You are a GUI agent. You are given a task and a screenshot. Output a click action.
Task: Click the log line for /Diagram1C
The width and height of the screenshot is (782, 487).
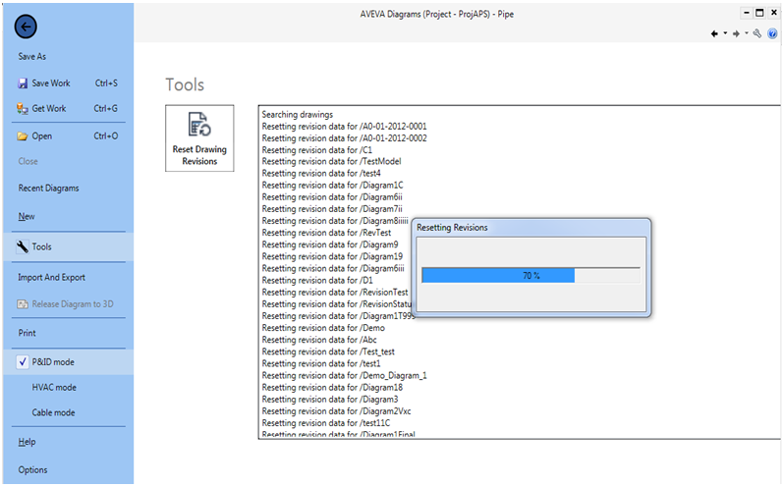(332, 185)
